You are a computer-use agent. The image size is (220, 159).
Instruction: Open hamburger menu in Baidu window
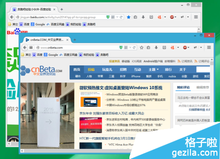point(196,17)
